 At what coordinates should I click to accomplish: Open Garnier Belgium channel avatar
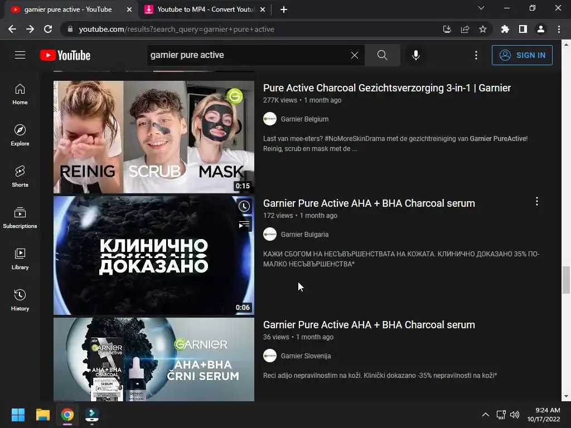tap(270, 119)
